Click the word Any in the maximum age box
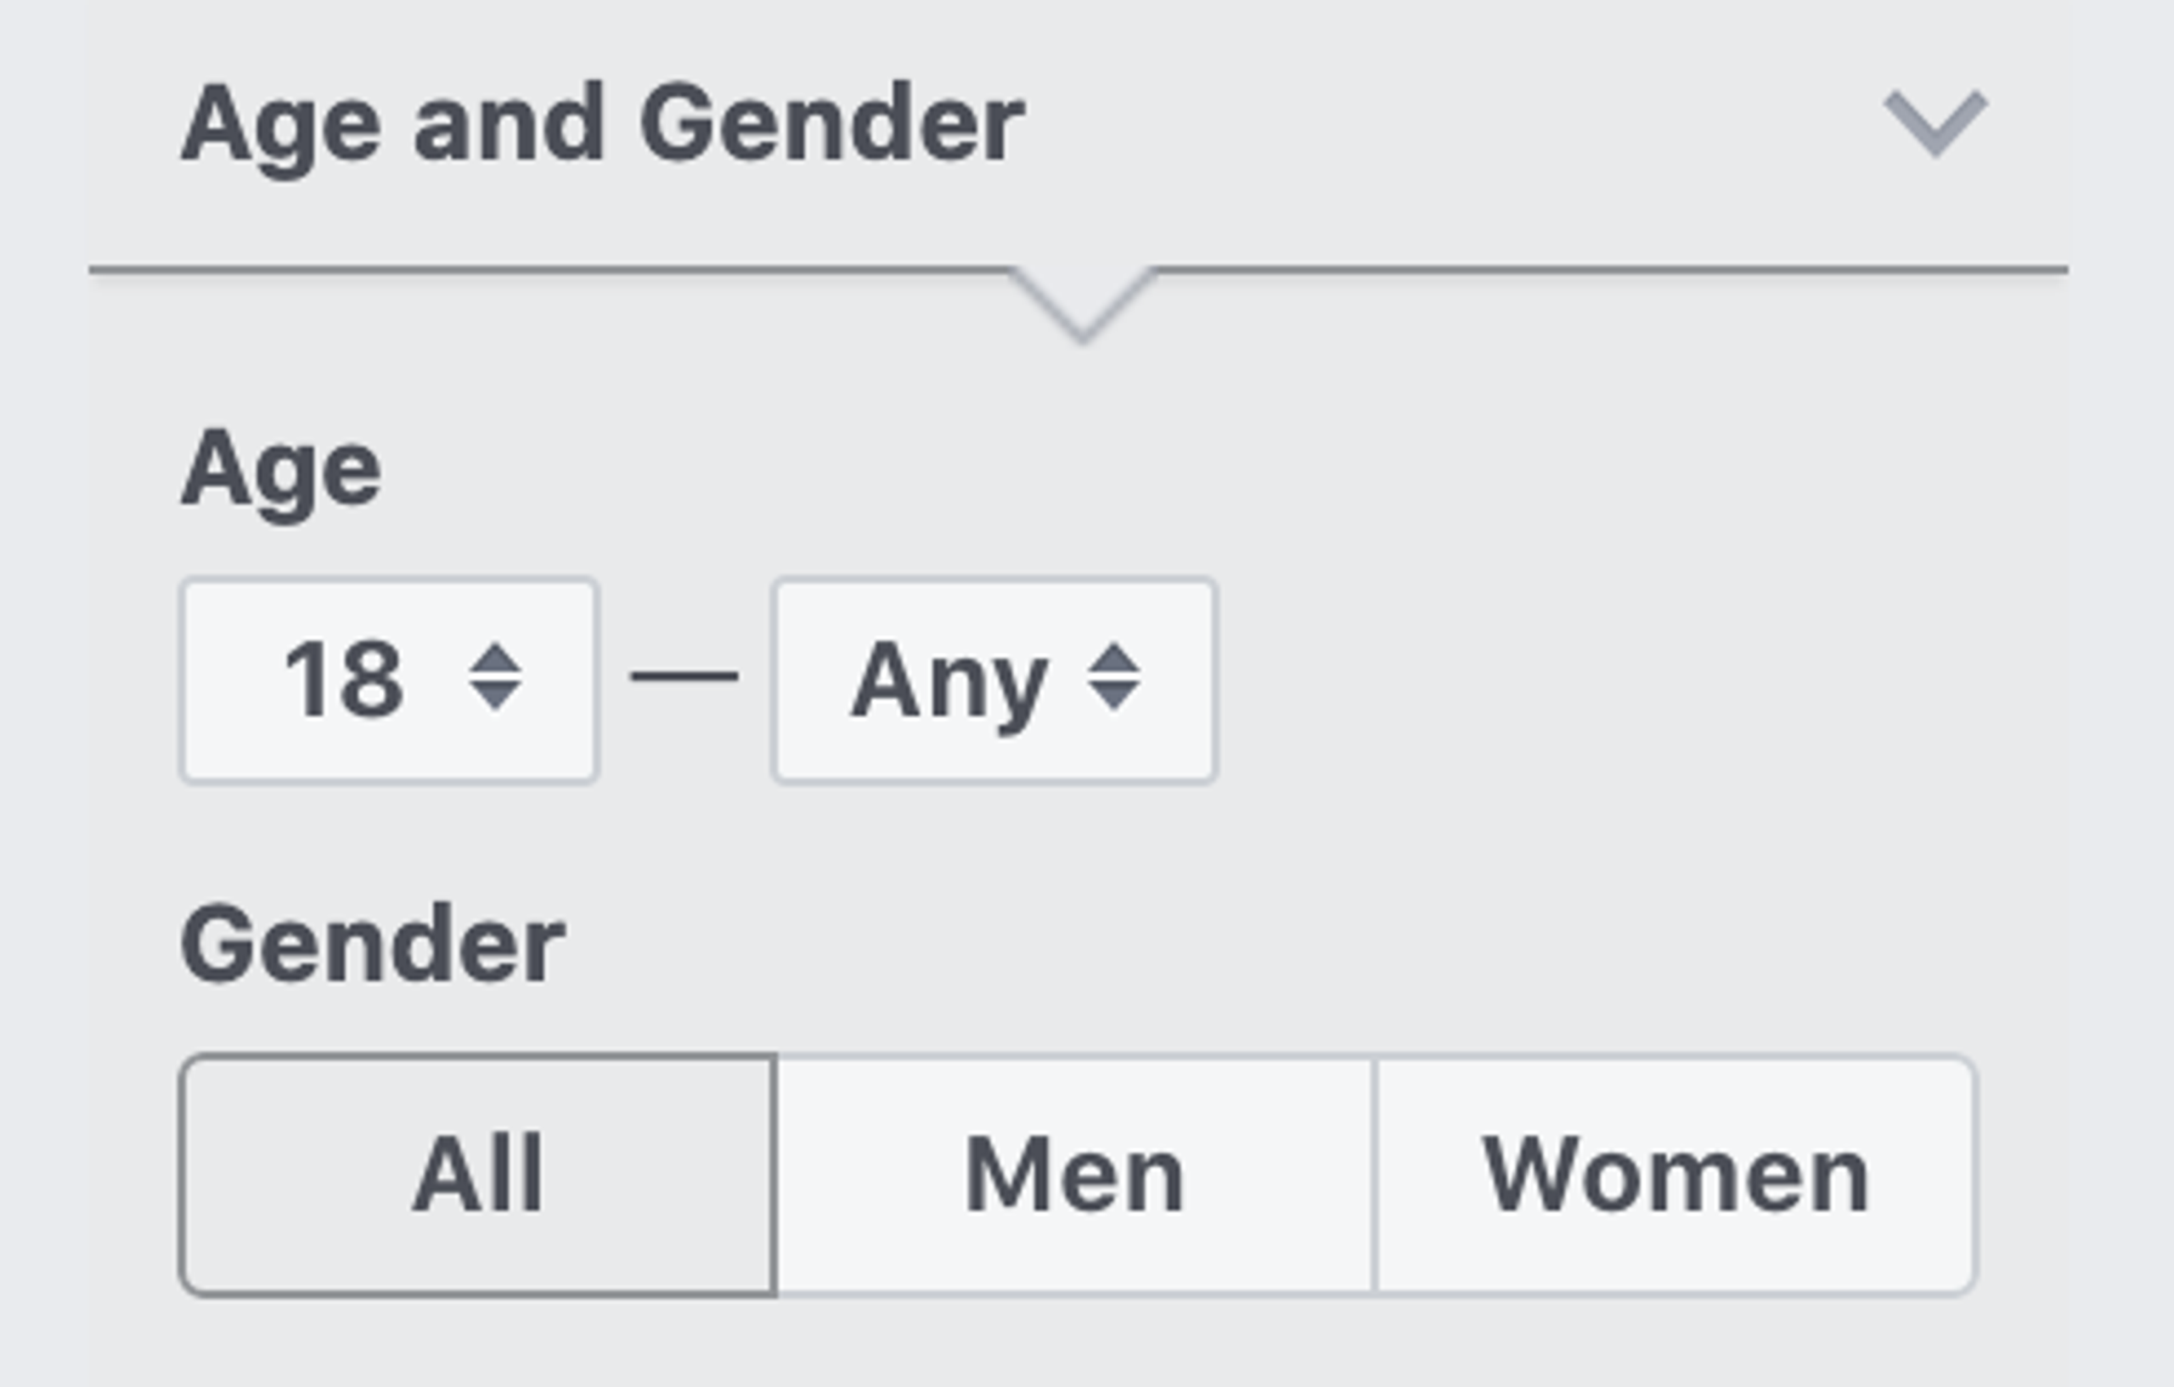The image size is (2174, 1387). tap(949, 684)
